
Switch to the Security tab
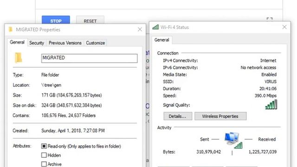(37, 43)
